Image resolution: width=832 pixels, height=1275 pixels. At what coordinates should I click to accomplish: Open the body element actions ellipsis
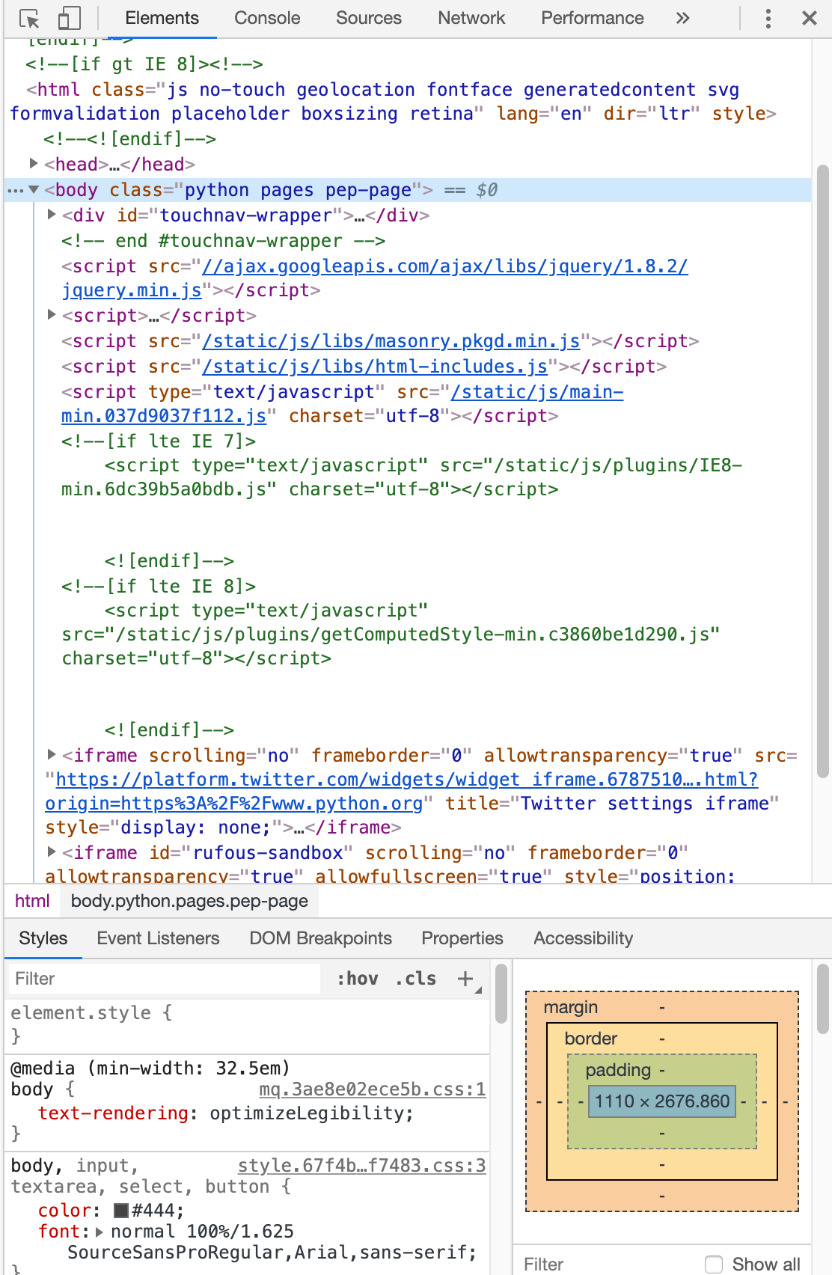(x=15, y=191)
